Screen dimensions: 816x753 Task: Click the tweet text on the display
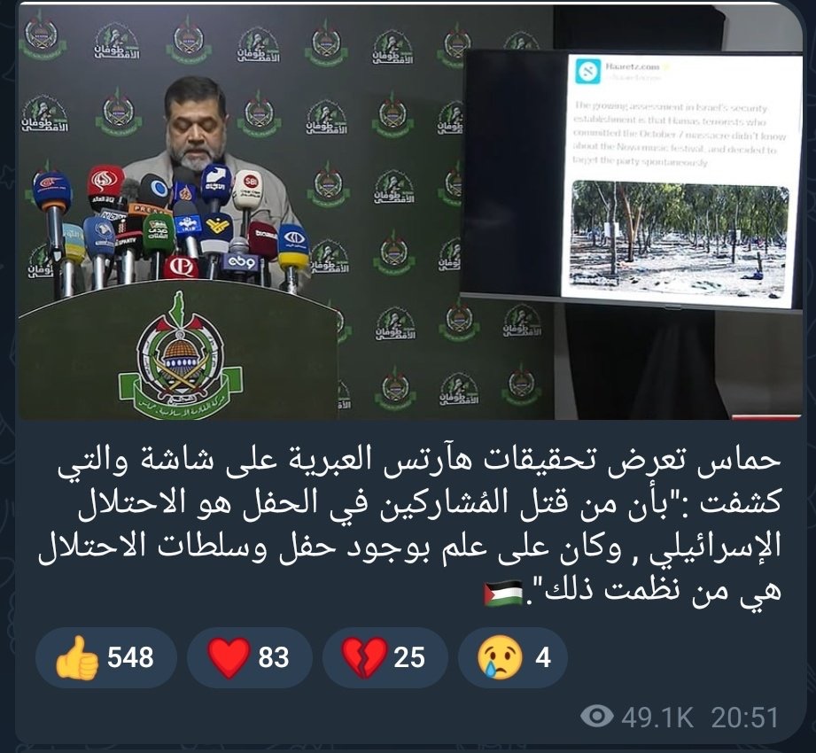[680, 135]
